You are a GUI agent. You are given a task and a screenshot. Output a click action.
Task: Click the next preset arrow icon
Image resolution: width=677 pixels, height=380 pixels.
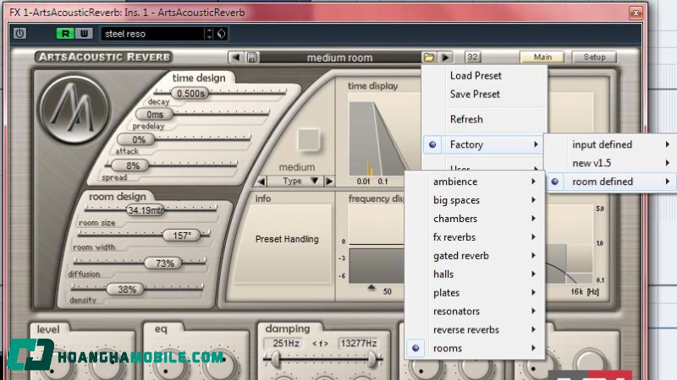pyautogui.click(x=446, y=57)
